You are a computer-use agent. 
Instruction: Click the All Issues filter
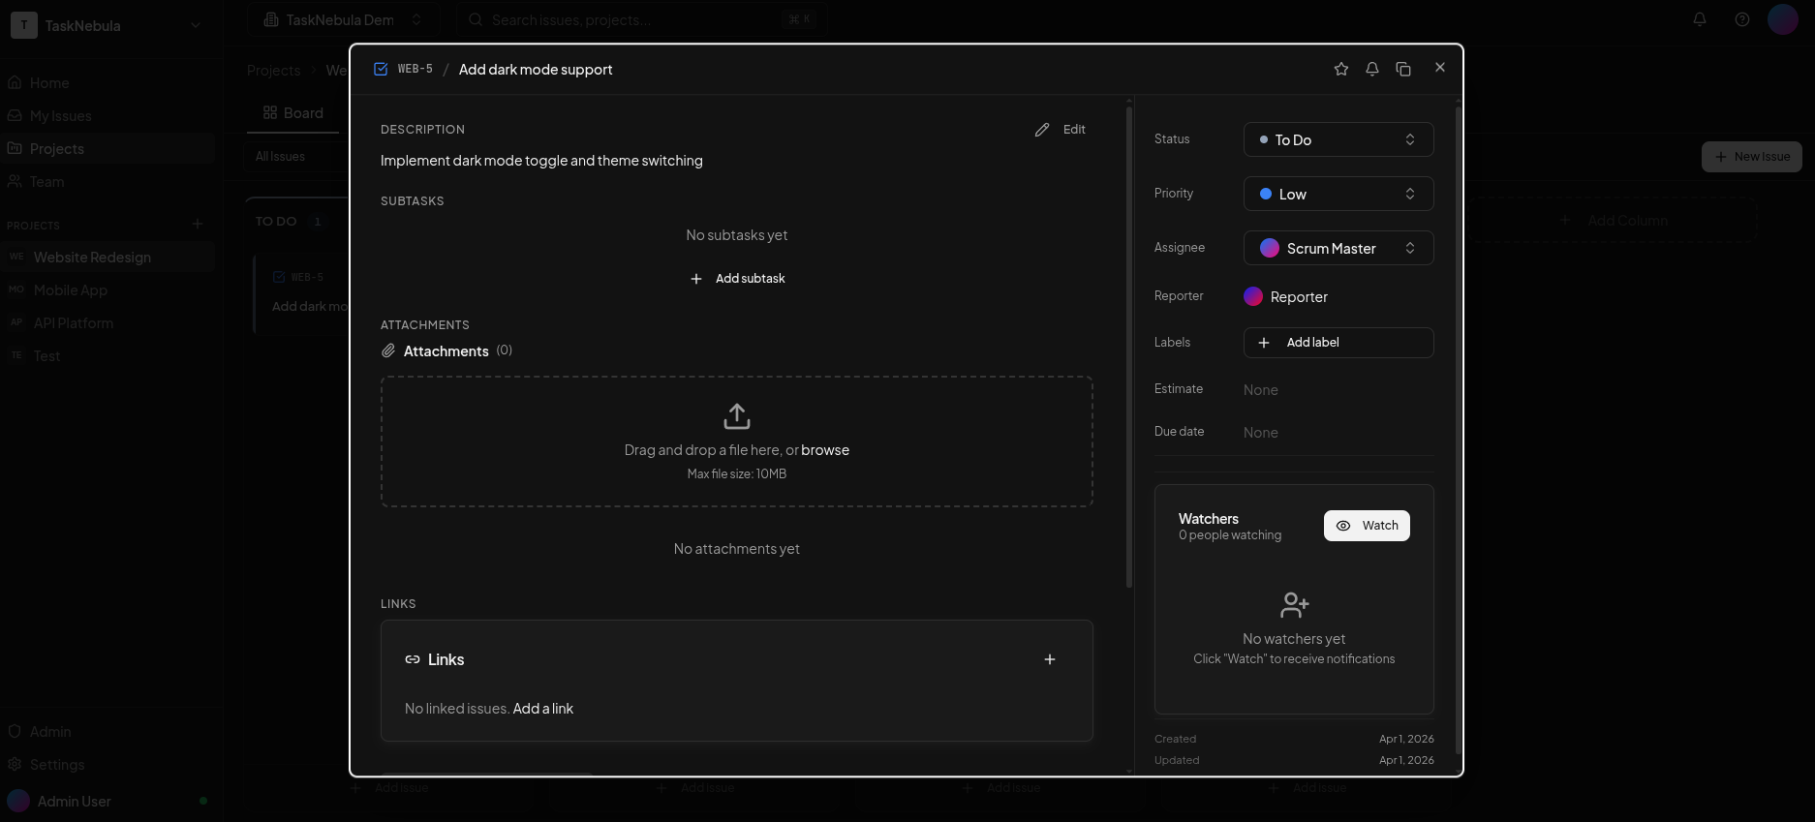pos(280,157)
